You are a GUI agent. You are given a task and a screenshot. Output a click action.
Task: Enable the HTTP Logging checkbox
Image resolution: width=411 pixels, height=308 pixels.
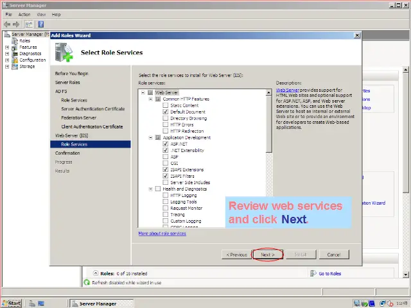[166, 195]
